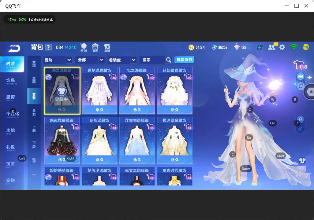Select the 海之涯服饰 outfit currently worn
This screenshot has height=220, width=314.
point(62,91)
